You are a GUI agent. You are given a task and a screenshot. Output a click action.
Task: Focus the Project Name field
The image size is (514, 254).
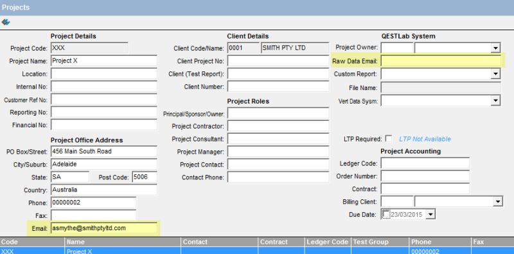104,61
